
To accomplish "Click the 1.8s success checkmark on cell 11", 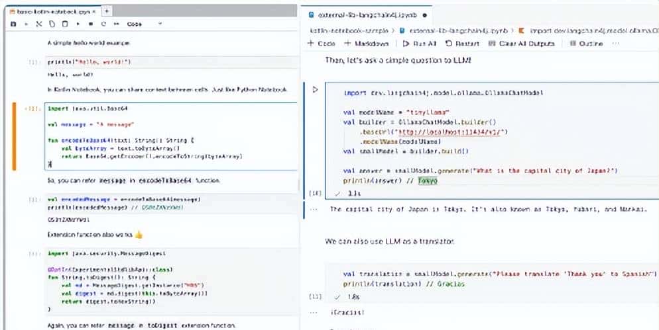I will pyautogui.click(x=337, y=297).
